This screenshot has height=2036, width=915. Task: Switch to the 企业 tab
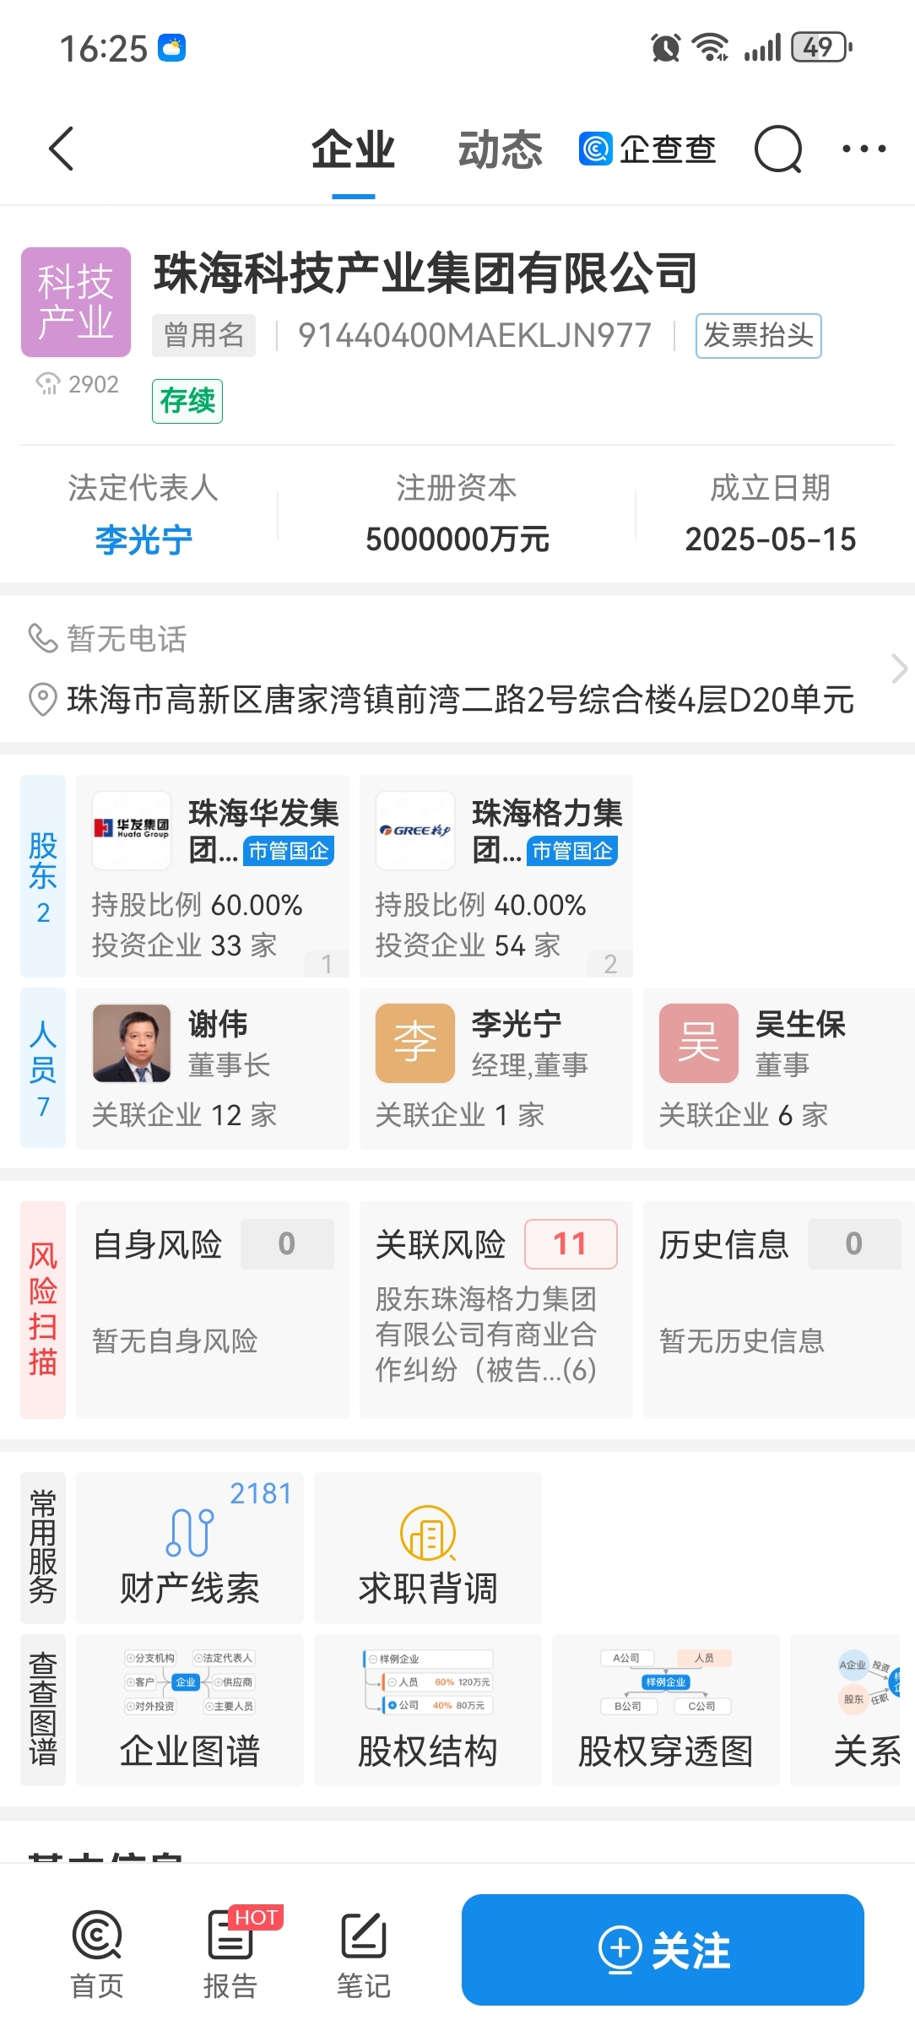[x=354, y=150]
